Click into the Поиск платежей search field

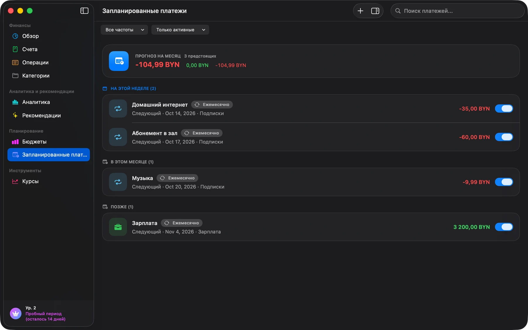[x=458, y=11]
